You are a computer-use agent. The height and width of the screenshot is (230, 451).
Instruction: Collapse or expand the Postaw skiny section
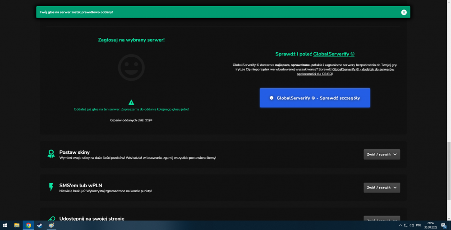point(382,154)
